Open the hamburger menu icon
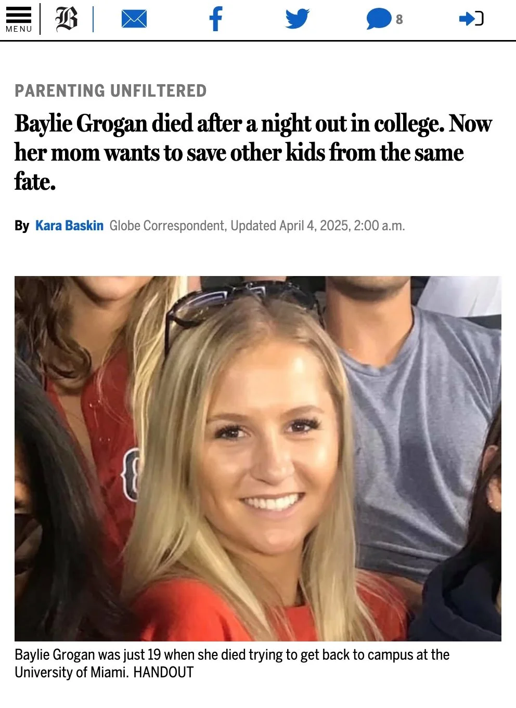The image size is (516, 708). coord(19,15)
